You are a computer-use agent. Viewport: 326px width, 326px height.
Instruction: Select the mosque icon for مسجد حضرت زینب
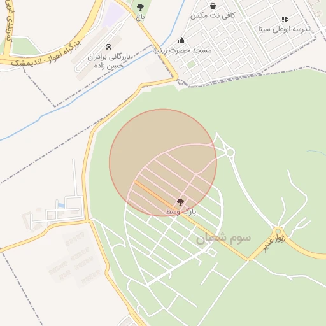[181, 40]
